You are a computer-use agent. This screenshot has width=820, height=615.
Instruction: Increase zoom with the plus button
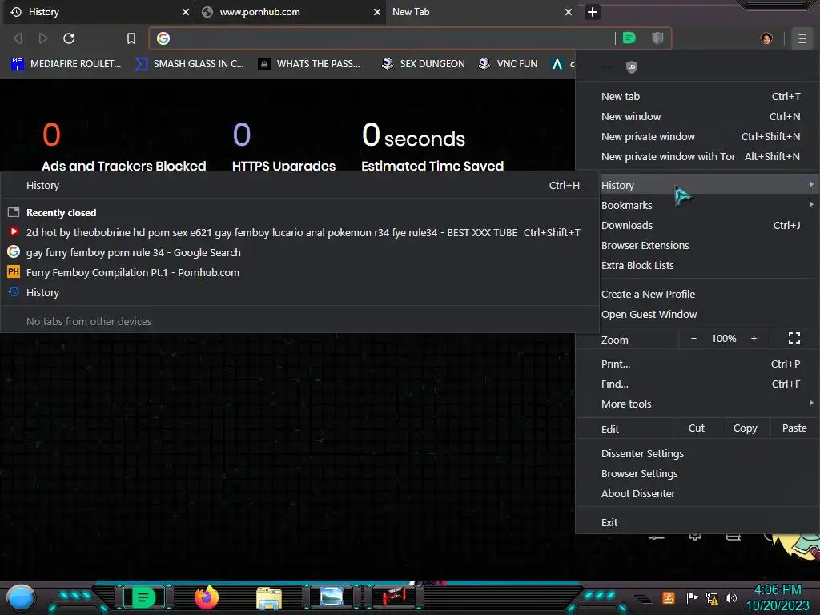click(x=754, y=339)
